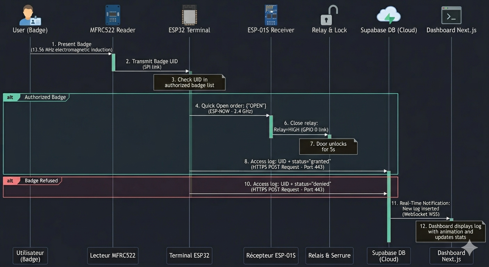Click the '12. Dashboard displays log' note
The image size is (489, 267).
(450, 232)
